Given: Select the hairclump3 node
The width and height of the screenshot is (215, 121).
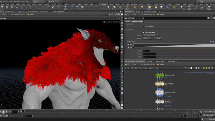Looking at the screenshot, I should click(x=160, y=75).
